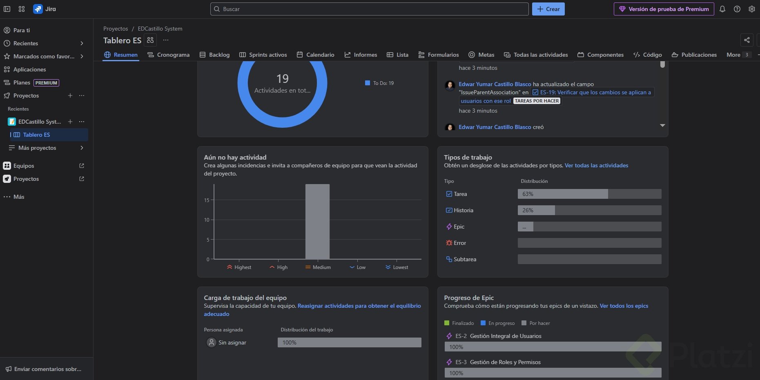Click the Error bug icon
Image resolution: width=760 pixels, height=380 pixels.
(449, 243)
